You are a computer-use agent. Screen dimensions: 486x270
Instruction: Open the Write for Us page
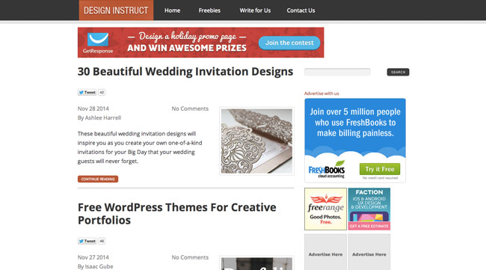(x=255, y=10)
